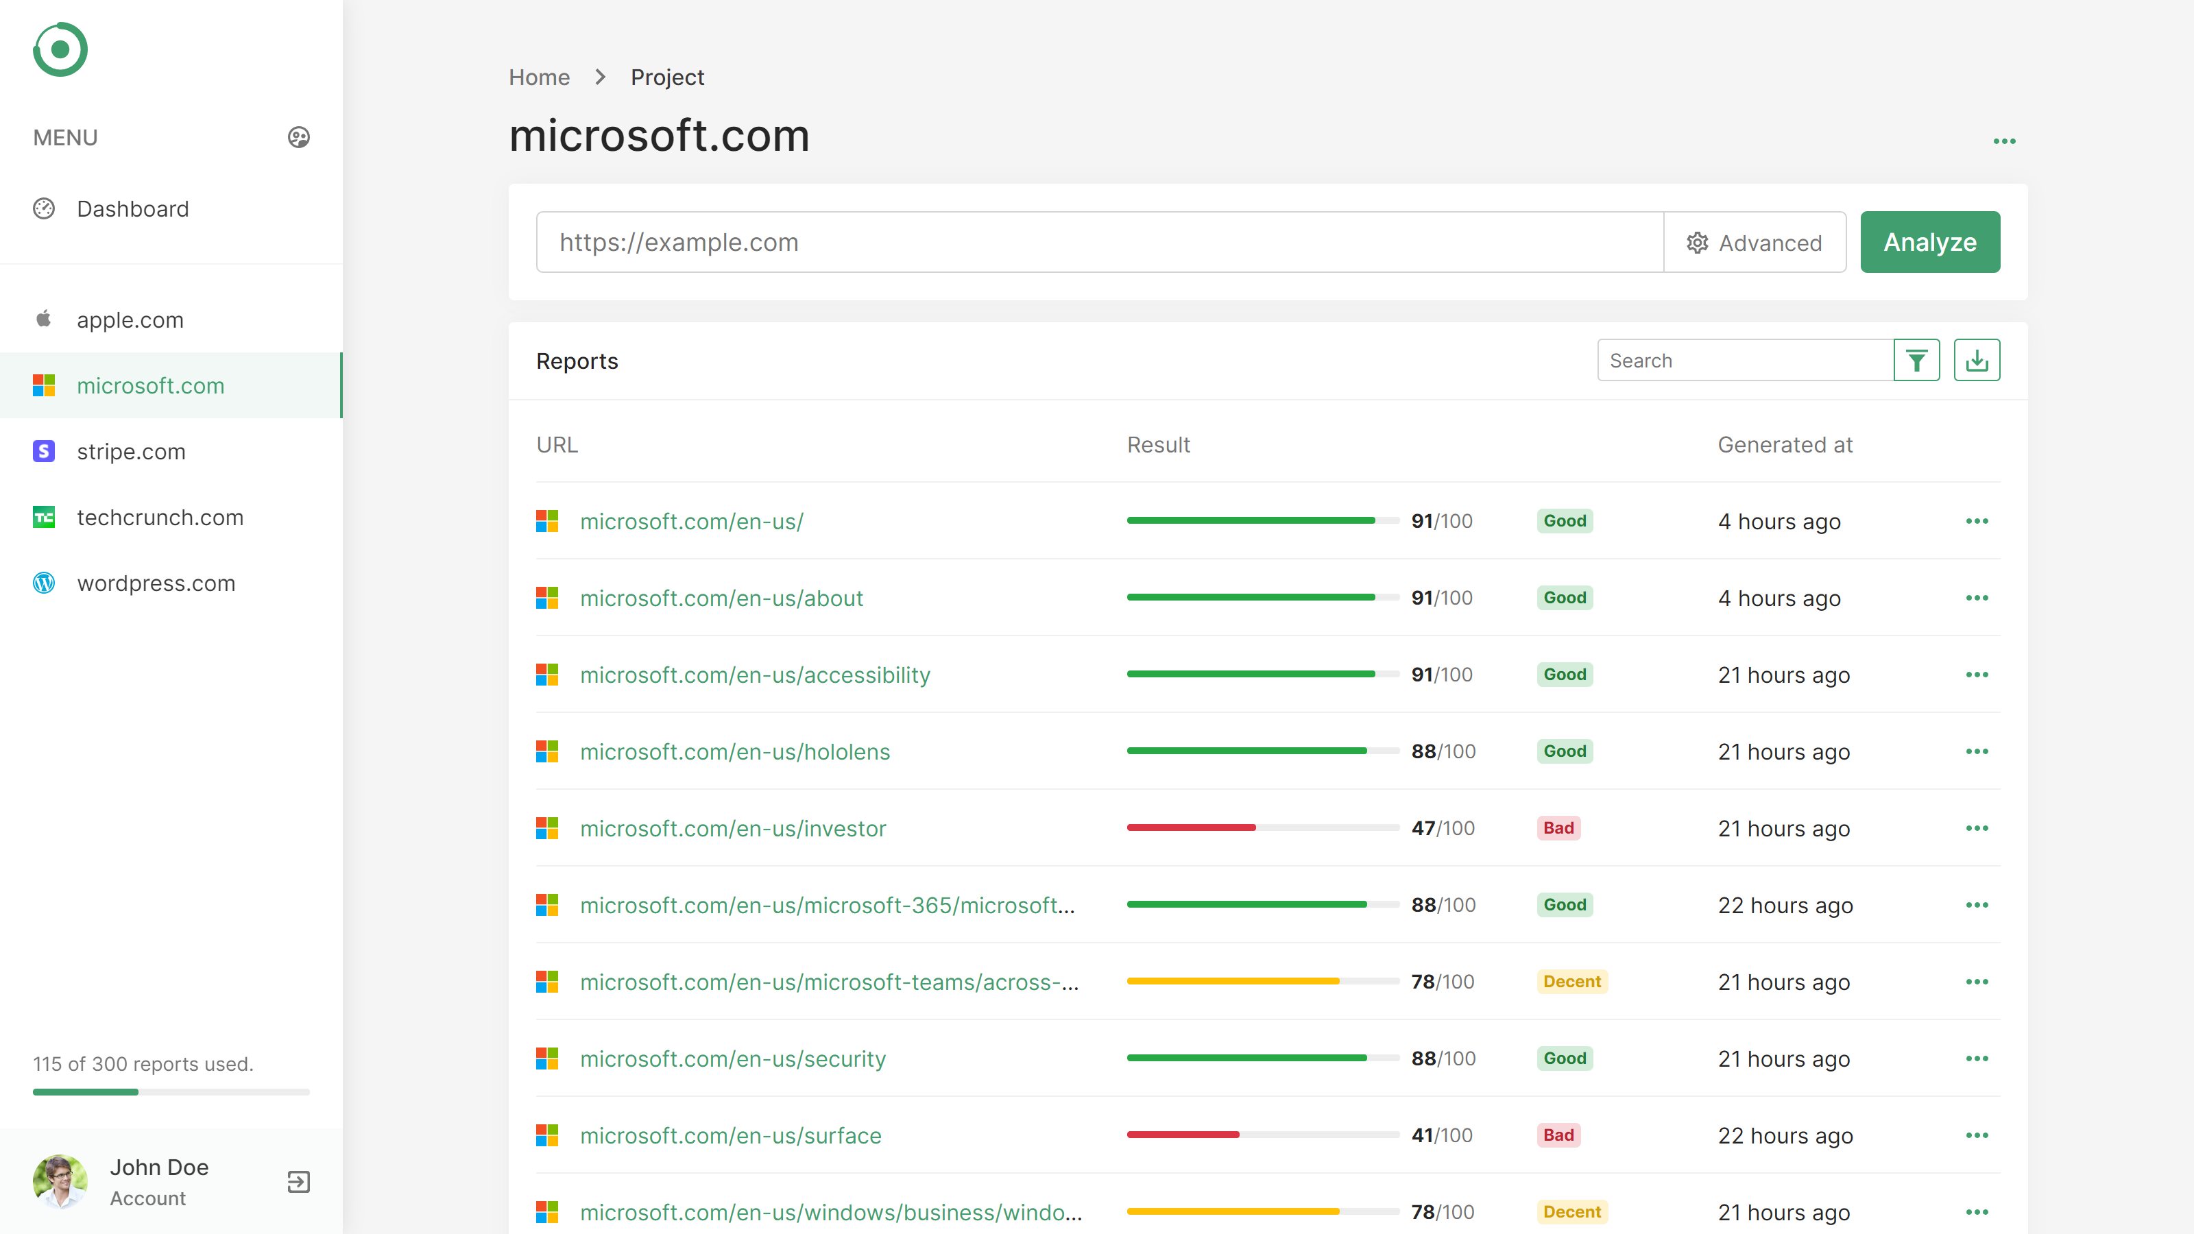
Task: Focus the https://example.com URL input field
Action: [1100, 243]
